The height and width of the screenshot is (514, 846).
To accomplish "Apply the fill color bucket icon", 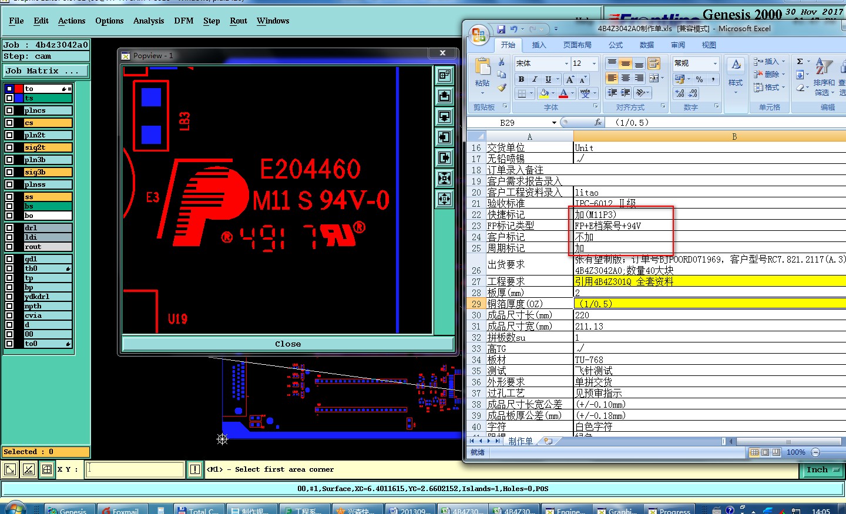I will click(544, 93).
